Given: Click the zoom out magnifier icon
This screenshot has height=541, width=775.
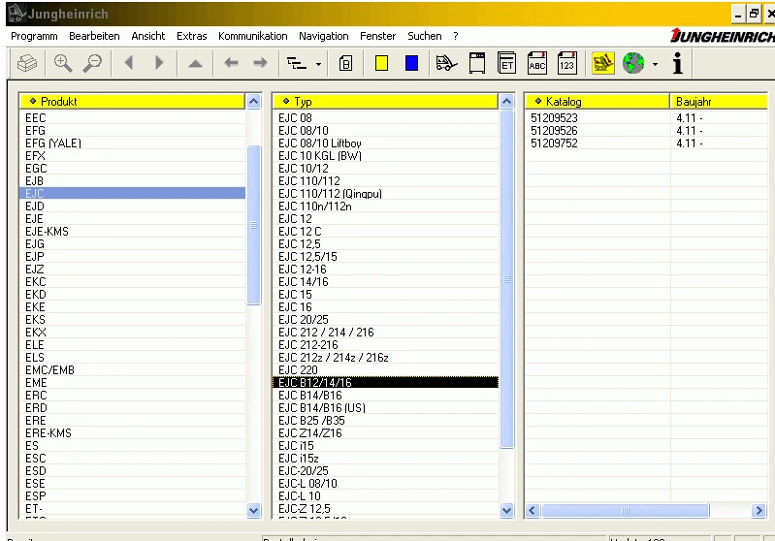Looking at the screenshot, I should pos(92,63).
